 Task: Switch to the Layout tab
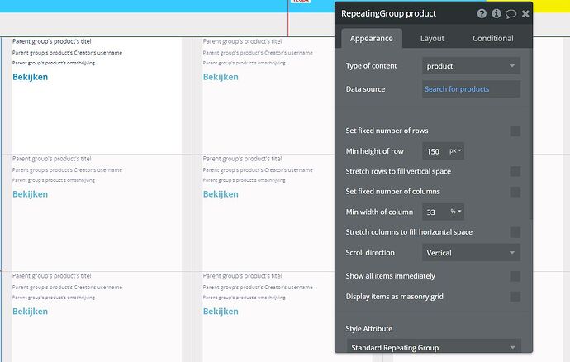tap(432, 38)
